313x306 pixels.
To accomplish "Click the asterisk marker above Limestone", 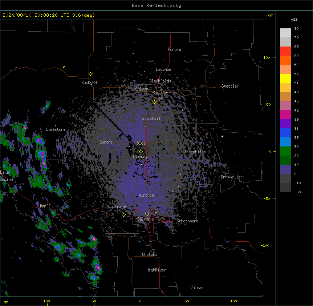I will (56, 126).
